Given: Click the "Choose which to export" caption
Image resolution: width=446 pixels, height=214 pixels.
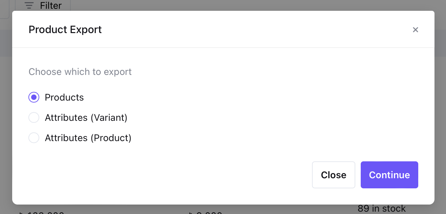Looking at the screenshot, I should 80,72.
